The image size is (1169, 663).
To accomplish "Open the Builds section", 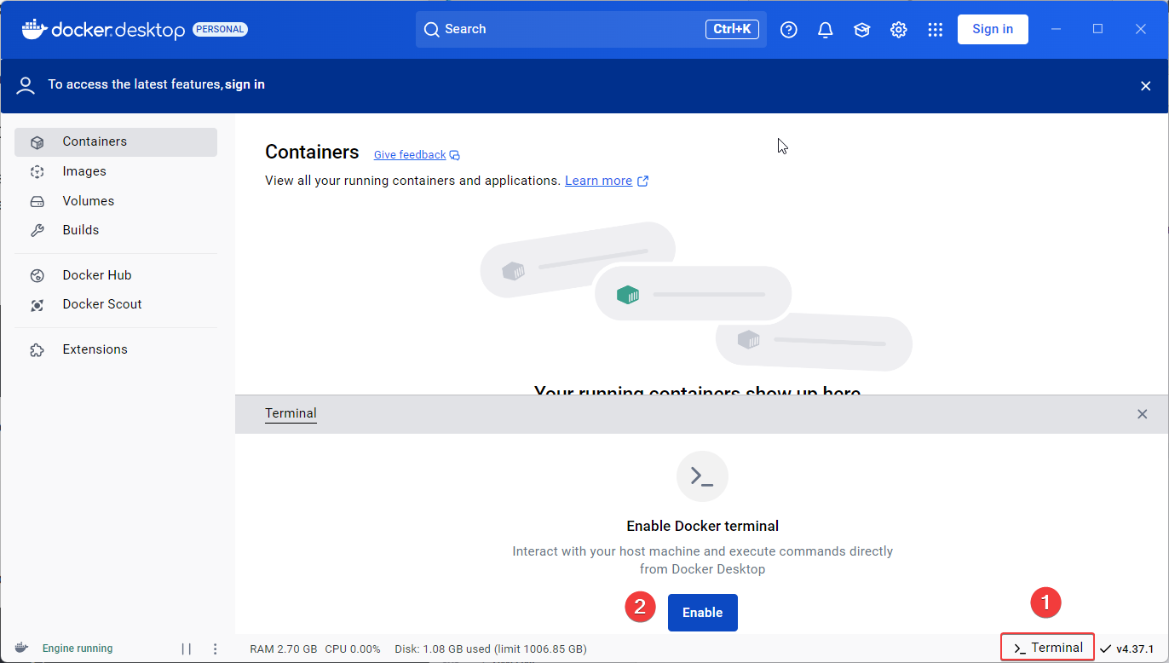I will (x=116, y=230).
